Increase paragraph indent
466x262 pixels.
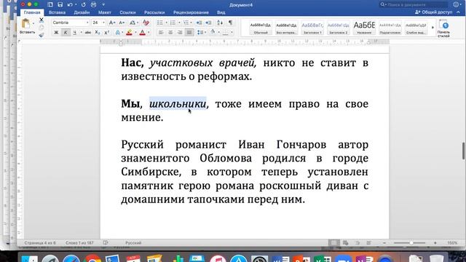point(209,23)
